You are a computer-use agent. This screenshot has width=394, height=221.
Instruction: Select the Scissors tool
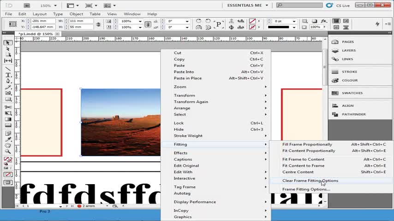(x=8, y=107)
